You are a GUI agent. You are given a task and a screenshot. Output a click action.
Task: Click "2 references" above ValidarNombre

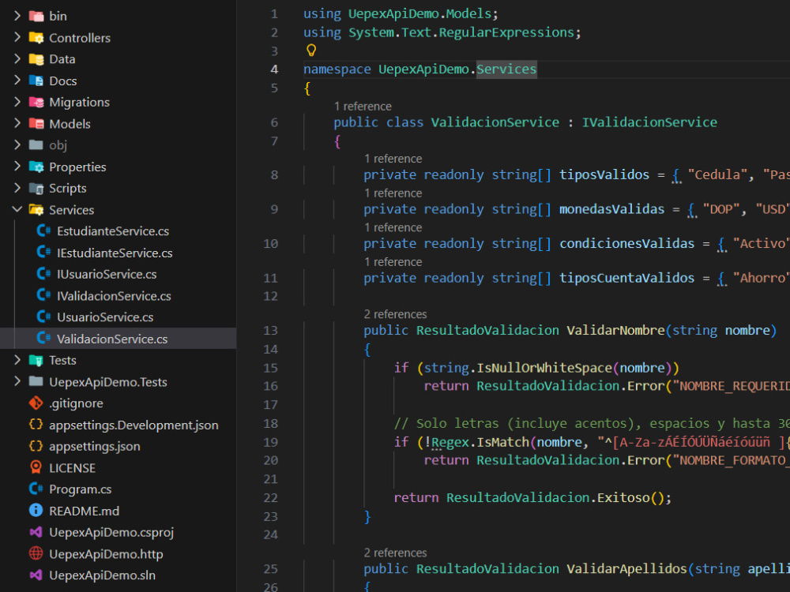pyautogui.click(x=396, y=314)
